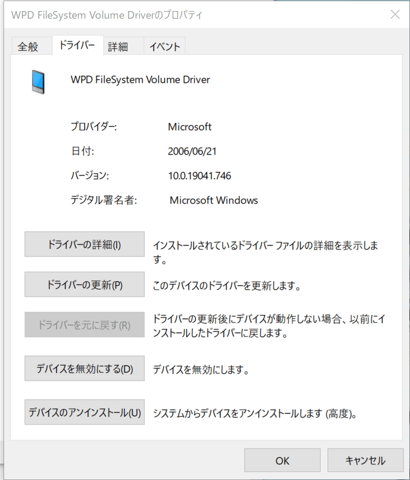
Task: Click the provider value Microsoft
Action: pos(190,127)
